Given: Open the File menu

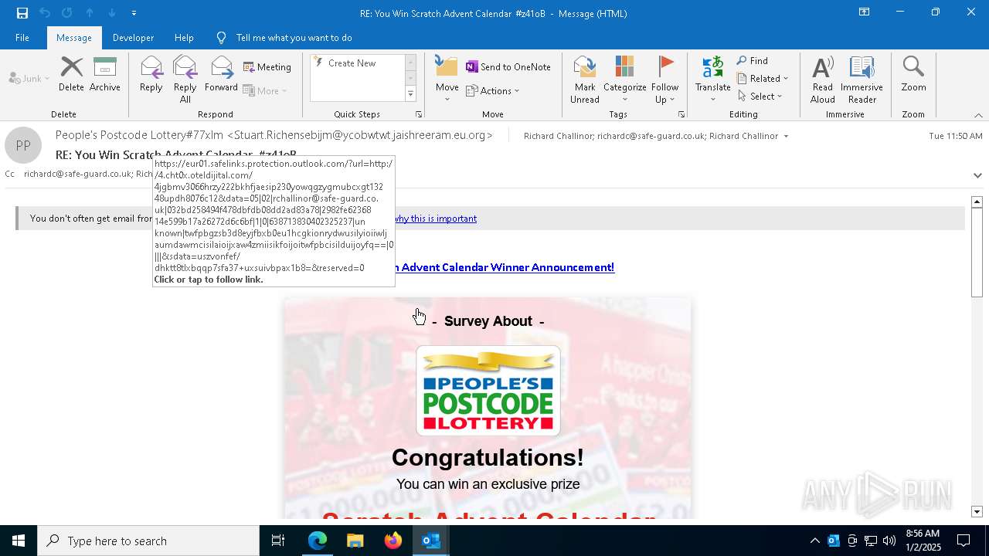Looking at the screenshot, I should pos(22,37).
